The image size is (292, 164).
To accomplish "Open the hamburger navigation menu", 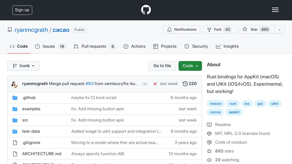I will pos(275,10).
